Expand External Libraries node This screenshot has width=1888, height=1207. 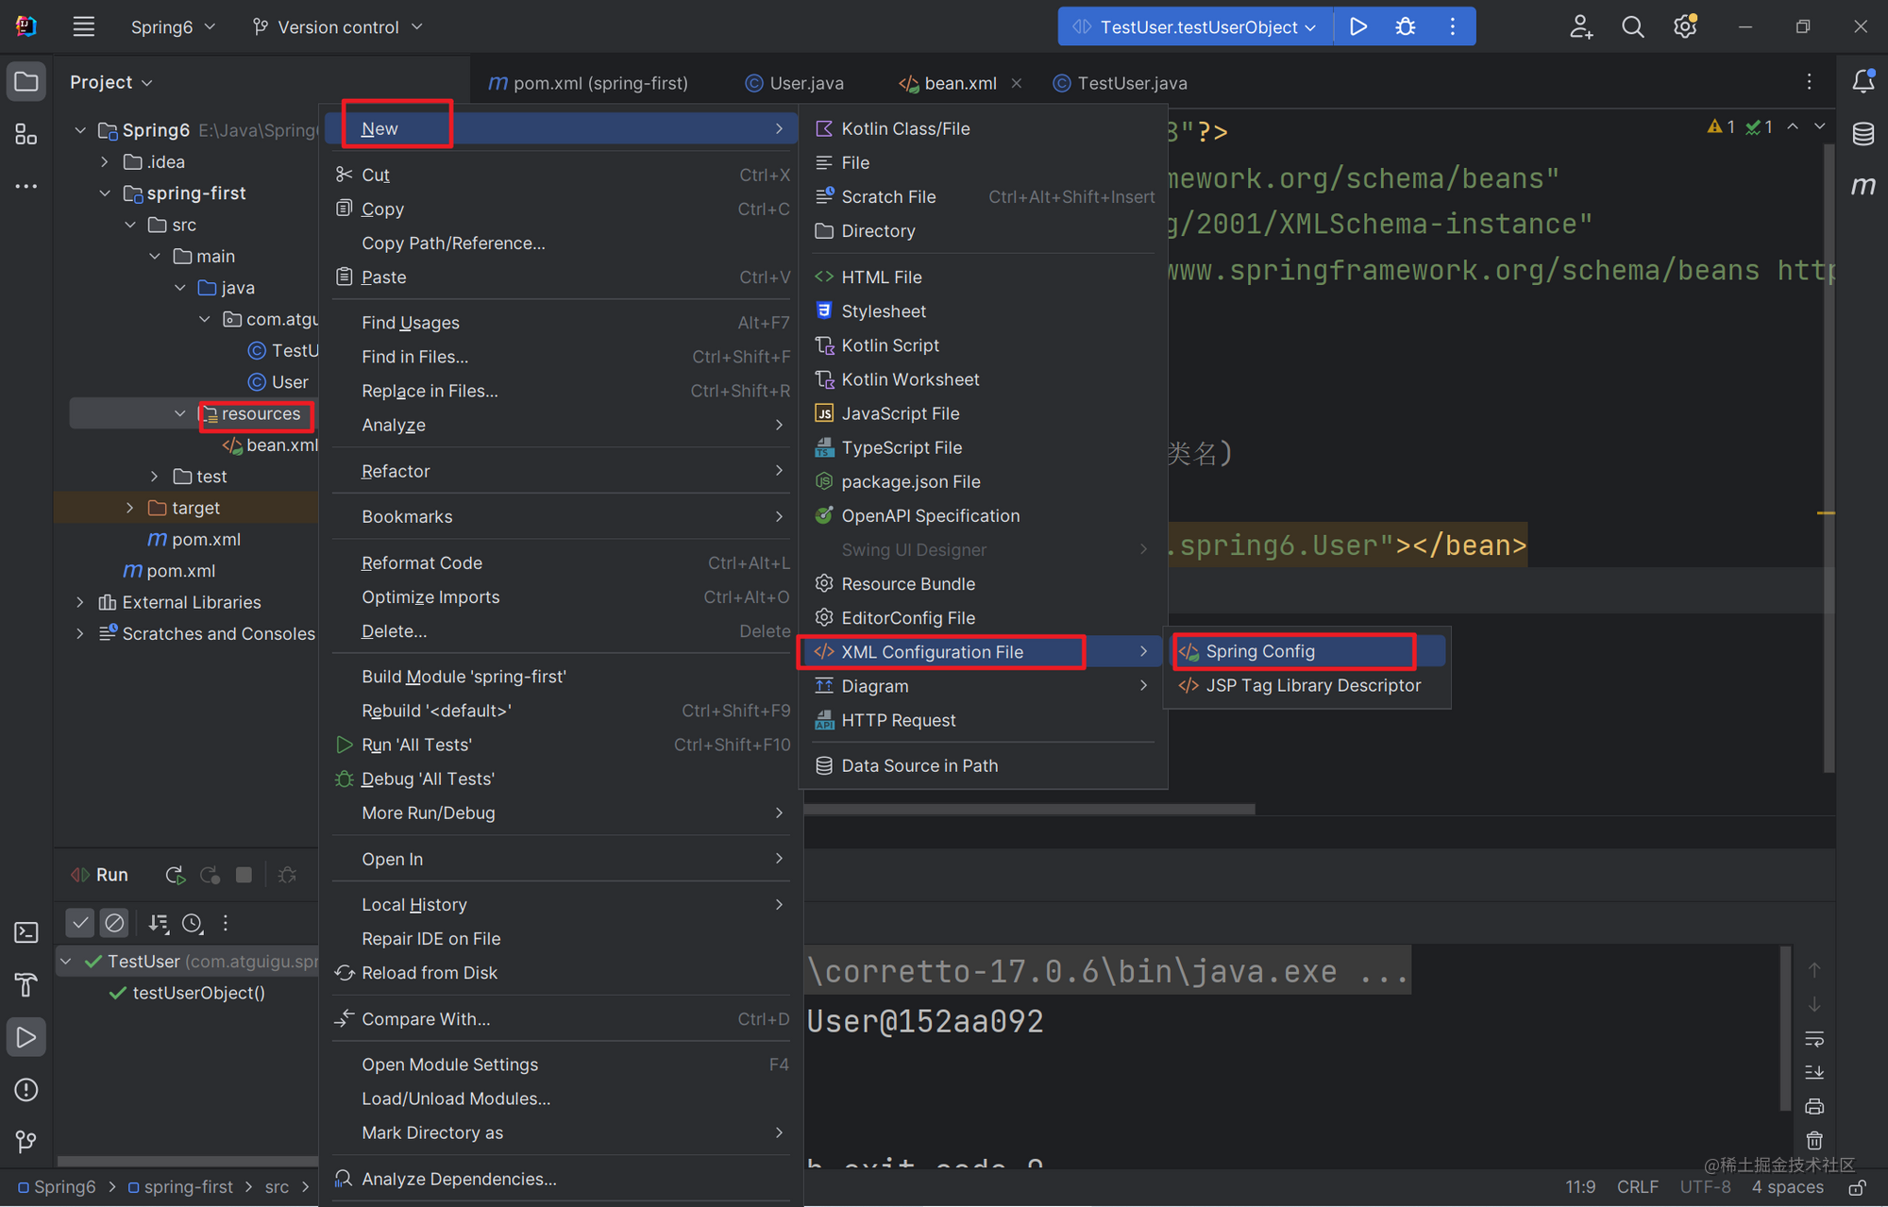coord(80,602)
